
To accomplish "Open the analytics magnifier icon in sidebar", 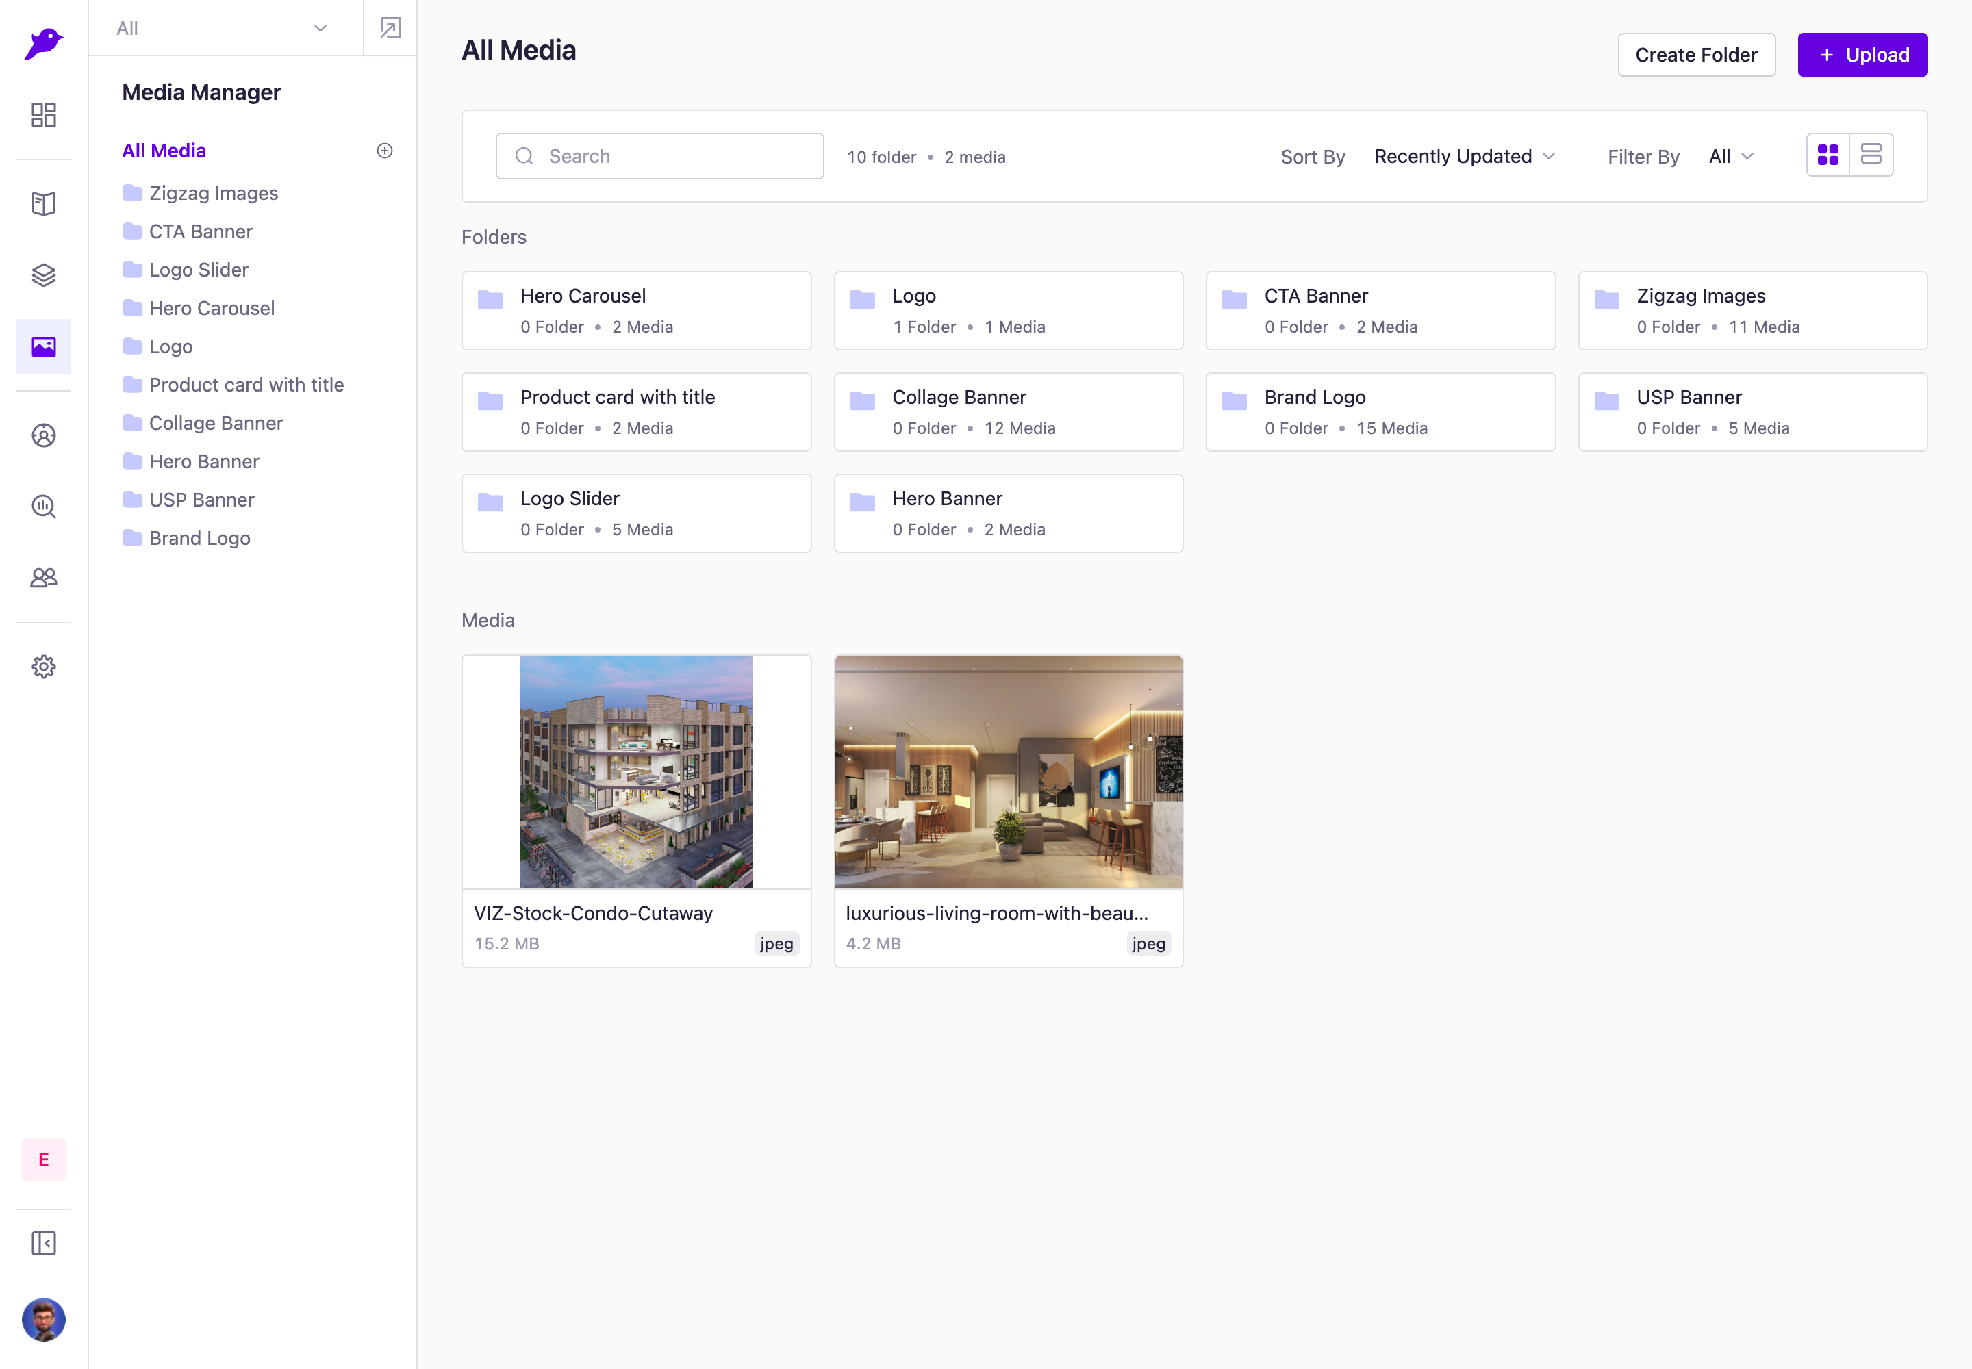I will point(44,507).
